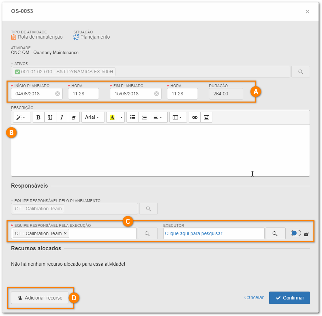Search planning team with magnifier button
This screenshot has width=322, height=316.
pyautogui.click(x=148, y=209)
